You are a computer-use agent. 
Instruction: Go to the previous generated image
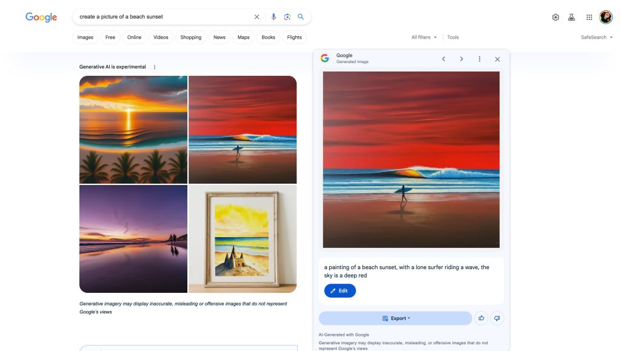coord(443,59)
